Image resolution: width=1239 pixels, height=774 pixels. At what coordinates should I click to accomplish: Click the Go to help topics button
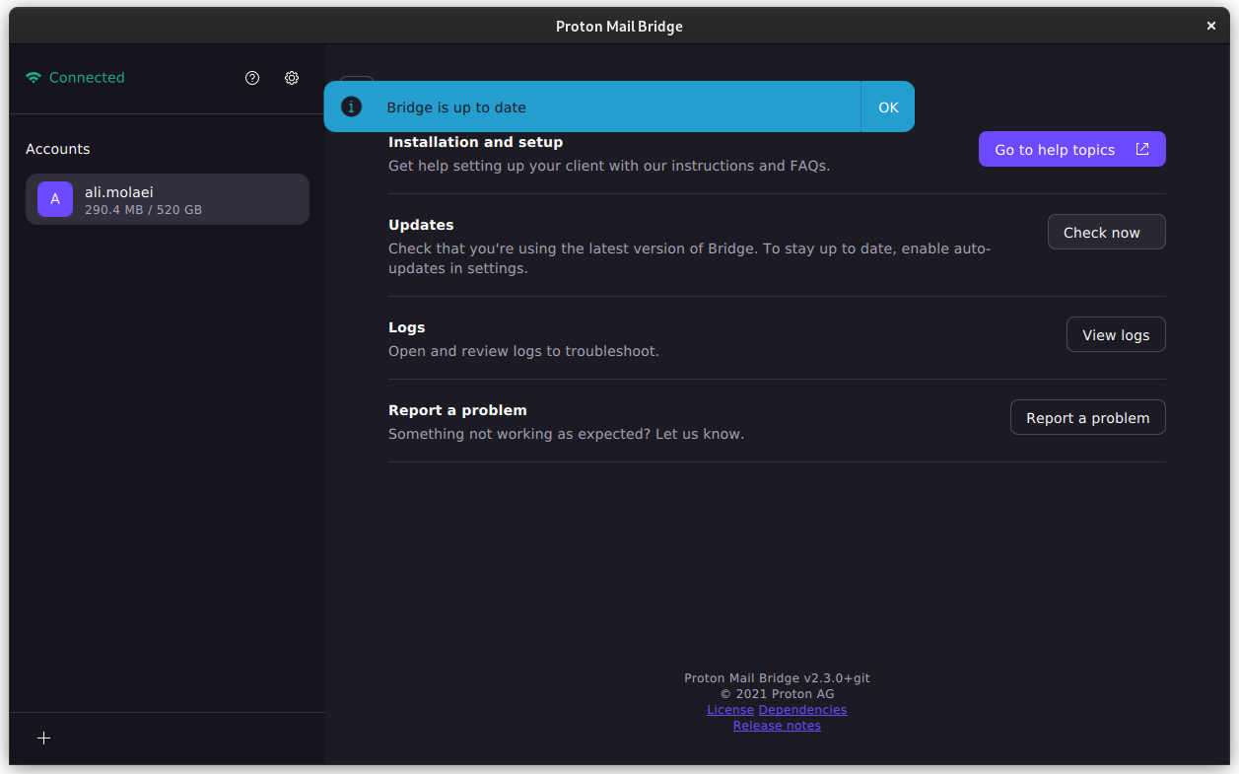pos(1071,149)
